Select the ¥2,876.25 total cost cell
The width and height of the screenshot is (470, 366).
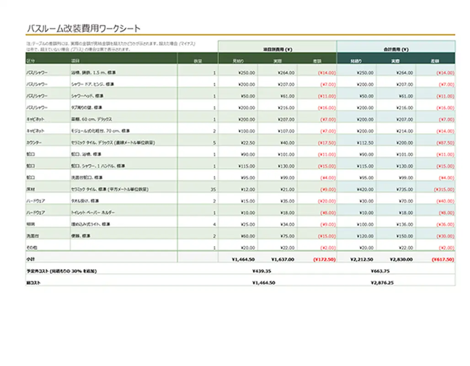pos(383,282)
